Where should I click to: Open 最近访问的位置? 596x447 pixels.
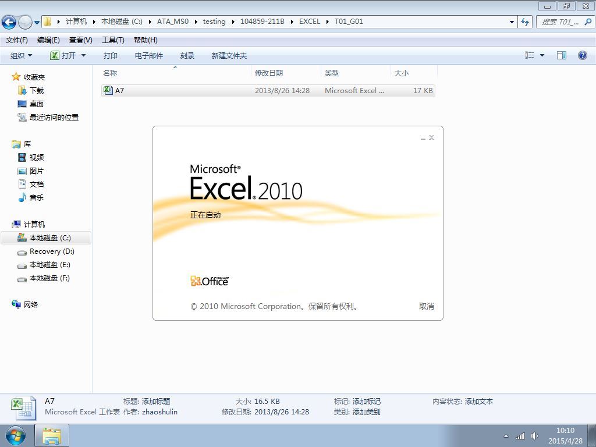coord(54,118)
